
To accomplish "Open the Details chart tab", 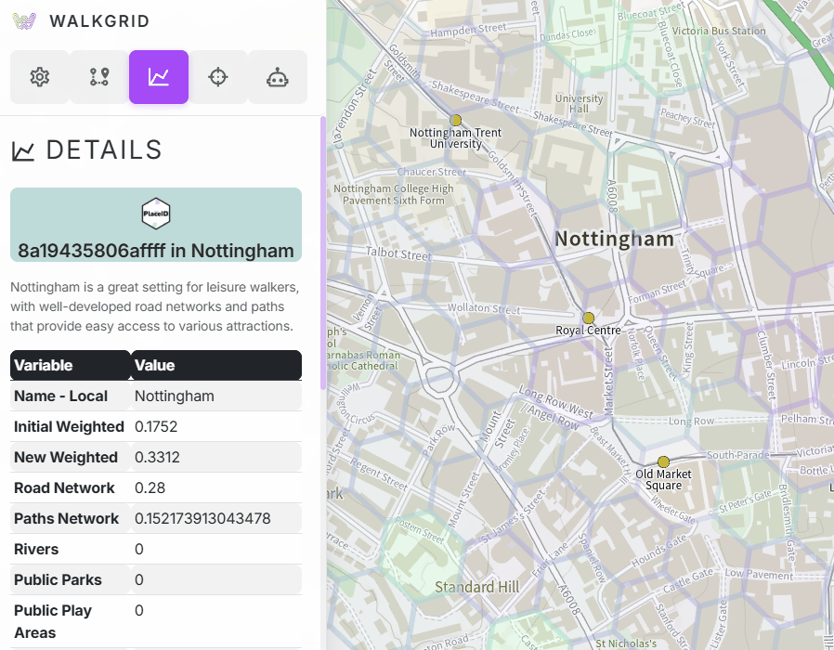I will click(159, 77).
